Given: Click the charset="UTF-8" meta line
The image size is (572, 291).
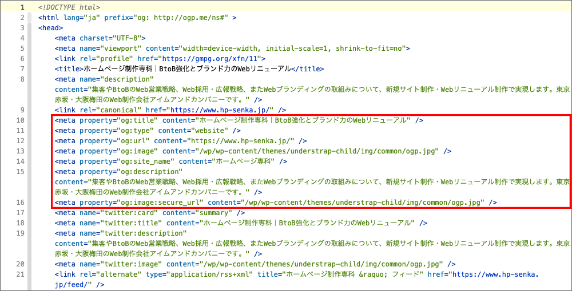Looking at the screenshot, I should [x=100, y=38].
